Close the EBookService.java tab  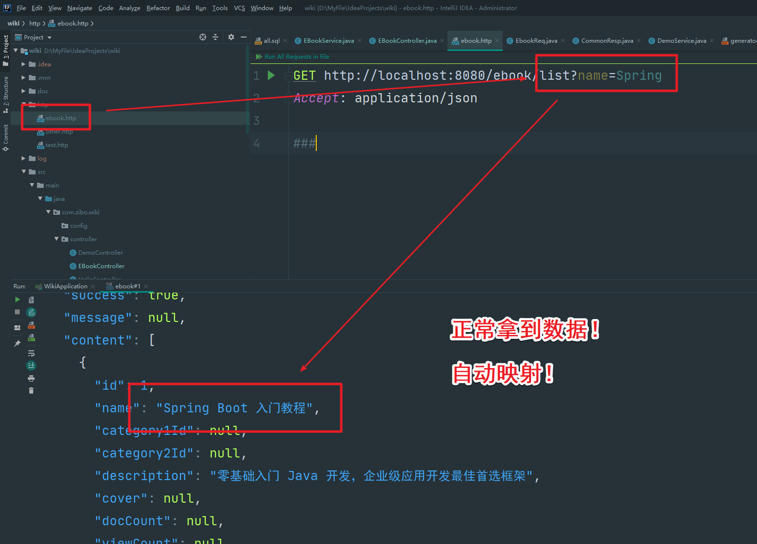tap(360, 40)
